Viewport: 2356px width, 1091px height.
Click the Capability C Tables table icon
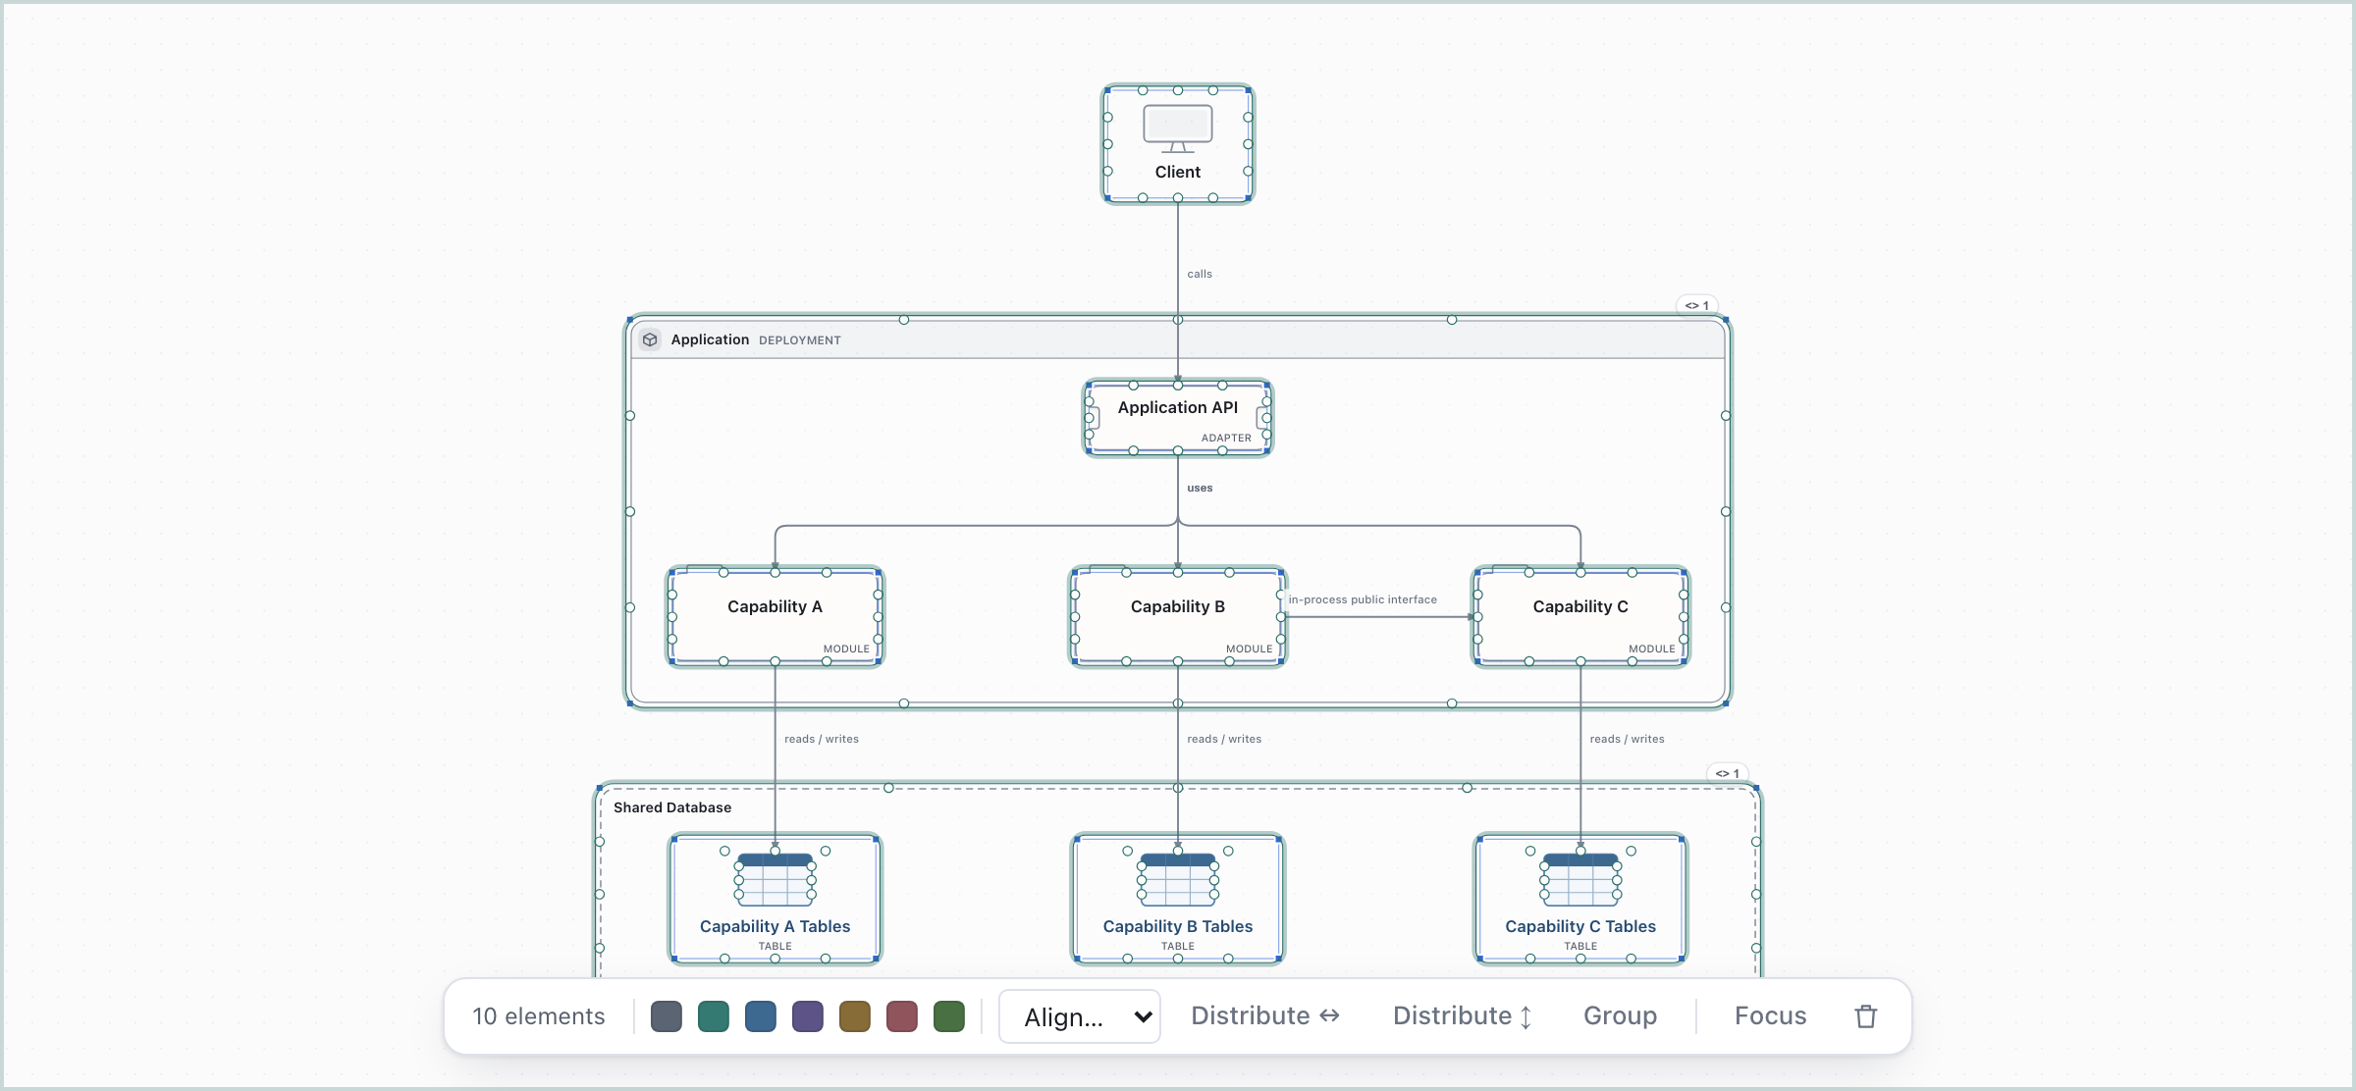coord(1580,880)
